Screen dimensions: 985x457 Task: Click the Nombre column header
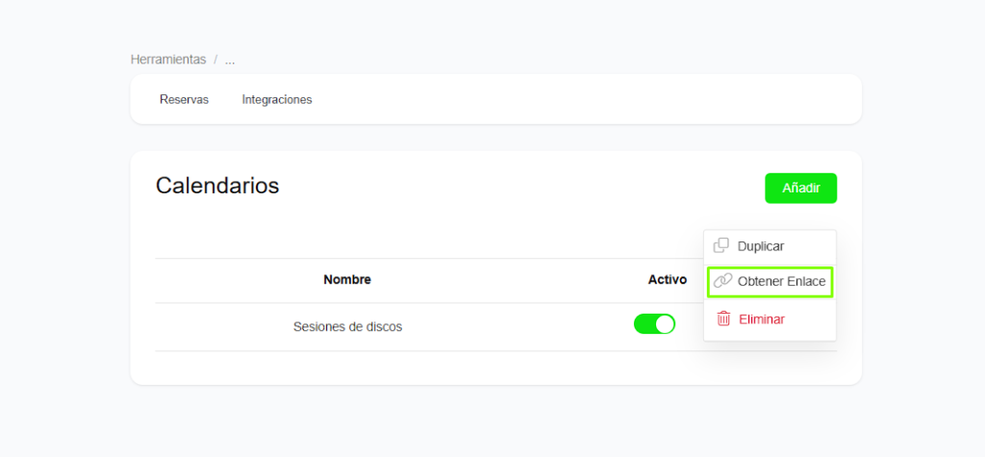click(347, 280)
